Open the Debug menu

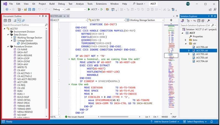coord(61,4)
